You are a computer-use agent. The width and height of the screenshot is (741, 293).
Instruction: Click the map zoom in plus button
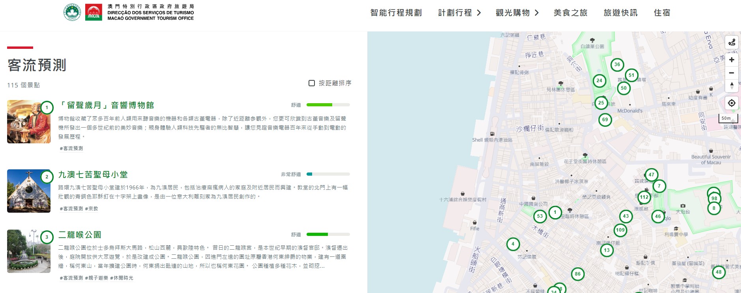pos(732,60)
